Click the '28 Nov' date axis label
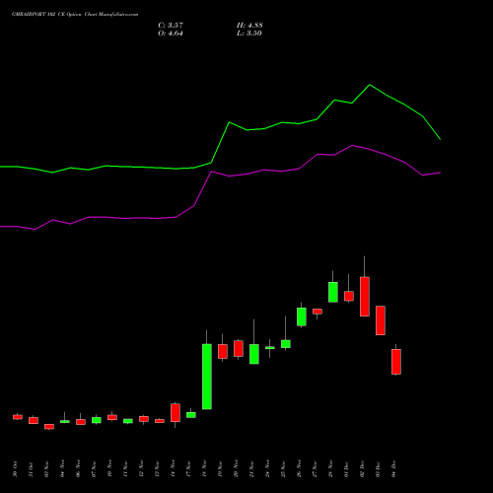Viewport: 493px width, 493px height. pos(330,469)
